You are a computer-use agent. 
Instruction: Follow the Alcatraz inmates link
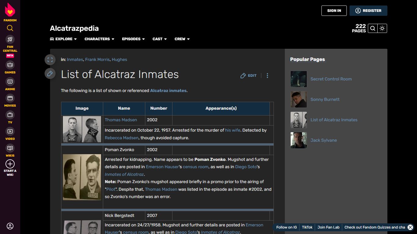click(168, 90)
